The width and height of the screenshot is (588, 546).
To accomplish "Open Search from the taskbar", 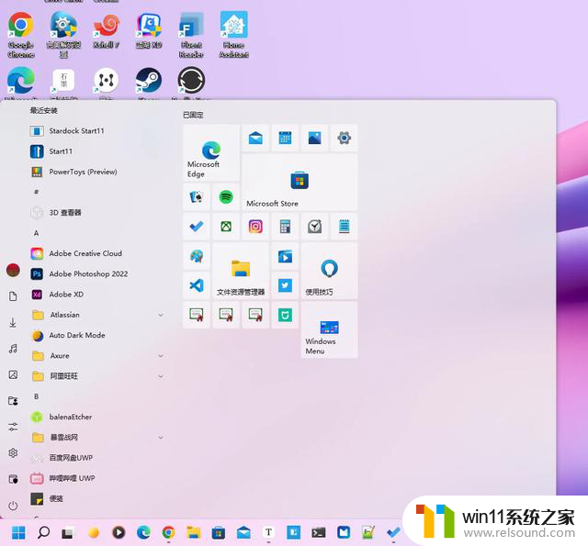I will pos(43,532).
